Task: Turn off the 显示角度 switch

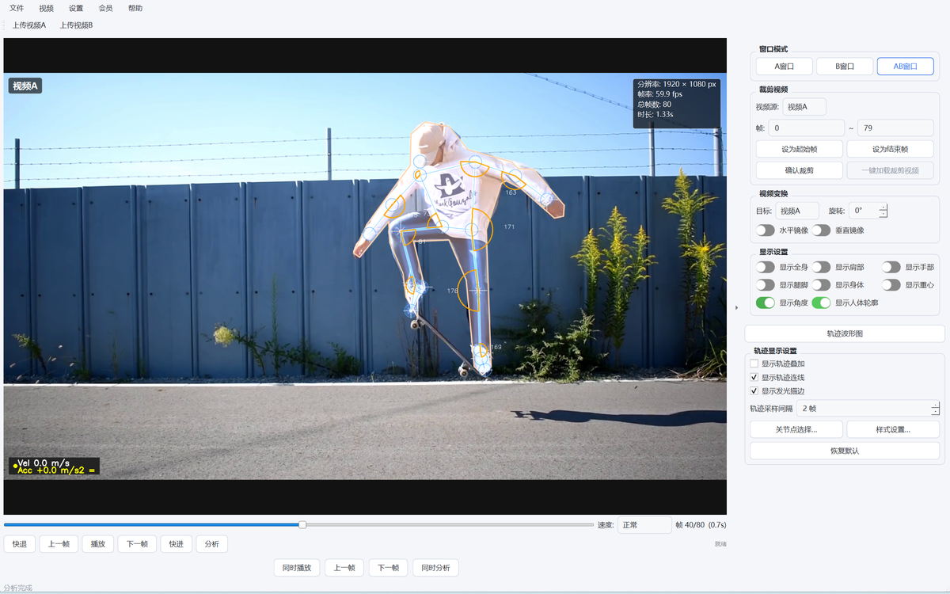Action: point(765,303)
